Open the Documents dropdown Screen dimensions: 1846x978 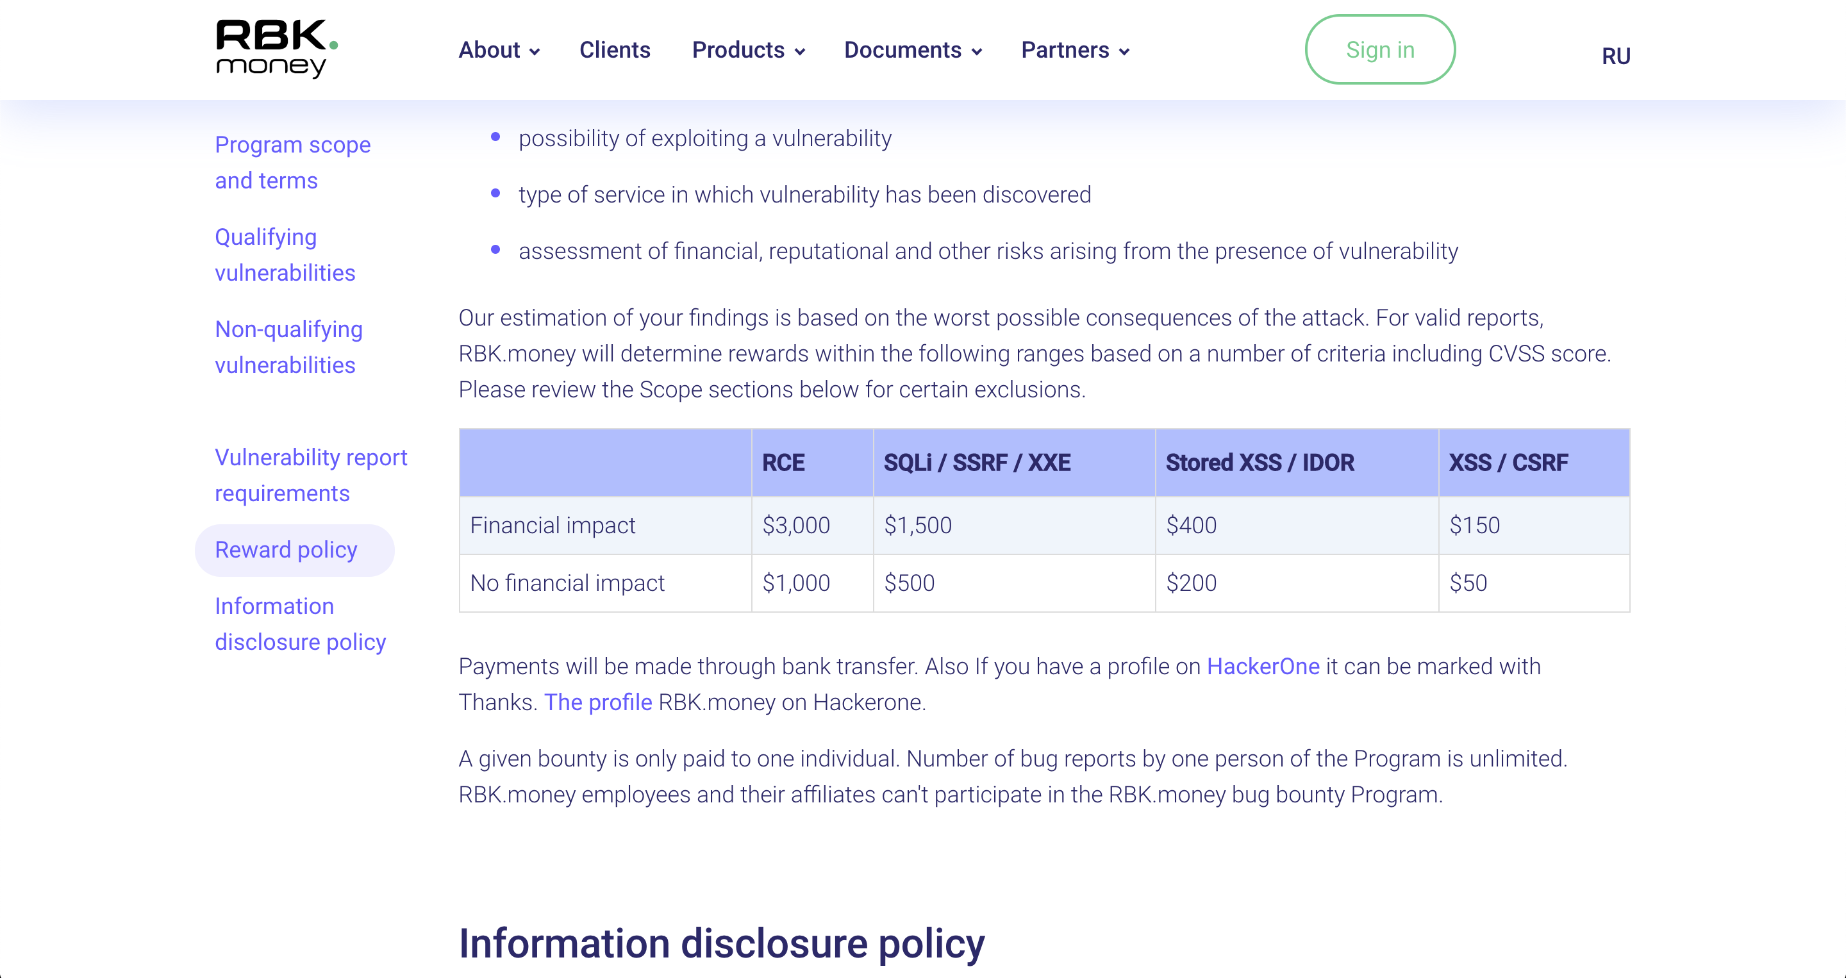[915, 50]
